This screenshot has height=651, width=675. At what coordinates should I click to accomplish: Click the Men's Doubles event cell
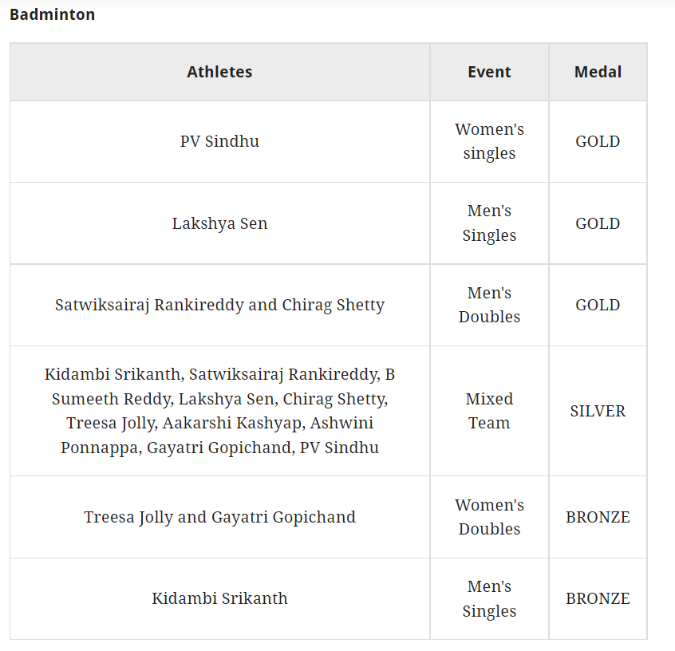(x=489, y=305)
